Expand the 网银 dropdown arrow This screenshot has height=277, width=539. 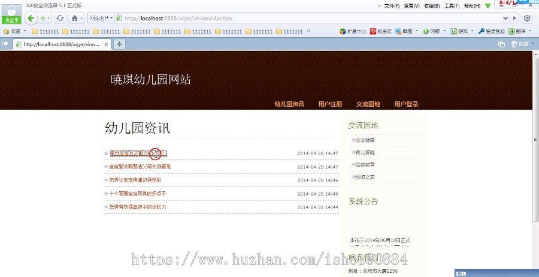coord(444,31)
